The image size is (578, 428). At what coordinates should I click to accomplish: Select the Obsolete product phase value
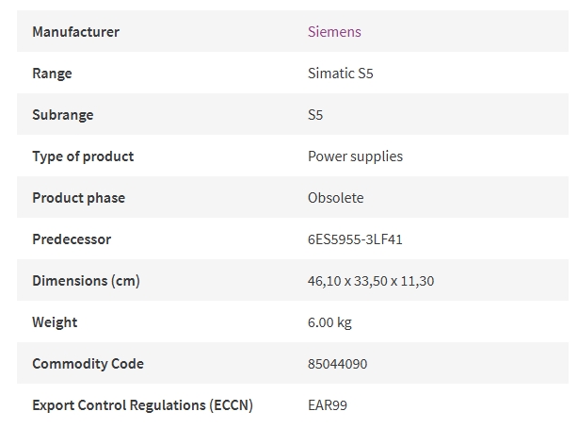point(335,198)
